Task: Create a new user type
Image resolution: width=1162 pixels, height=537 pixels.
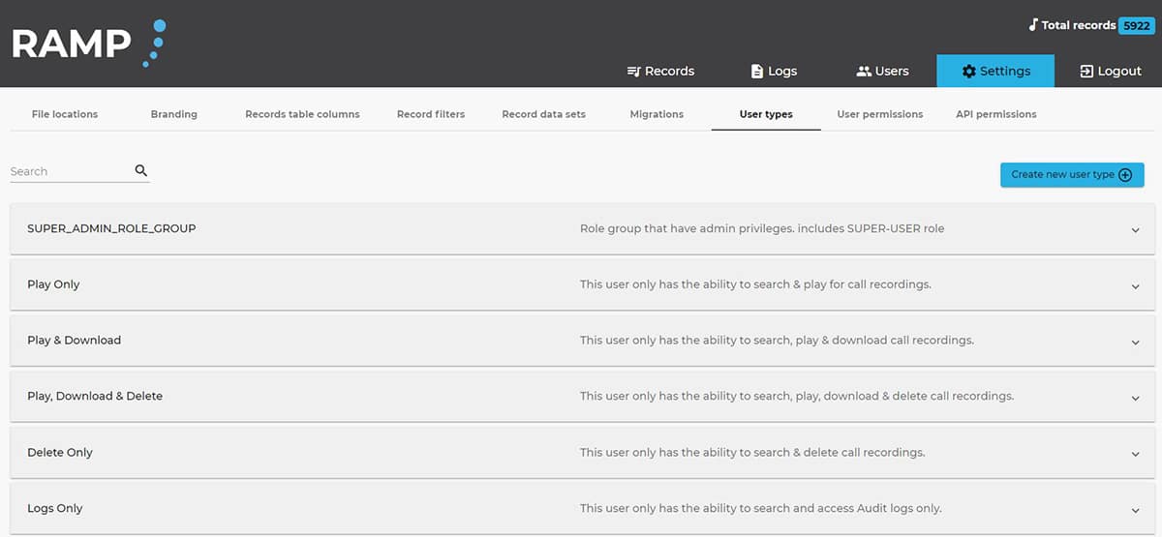Action: [1071, 175]
